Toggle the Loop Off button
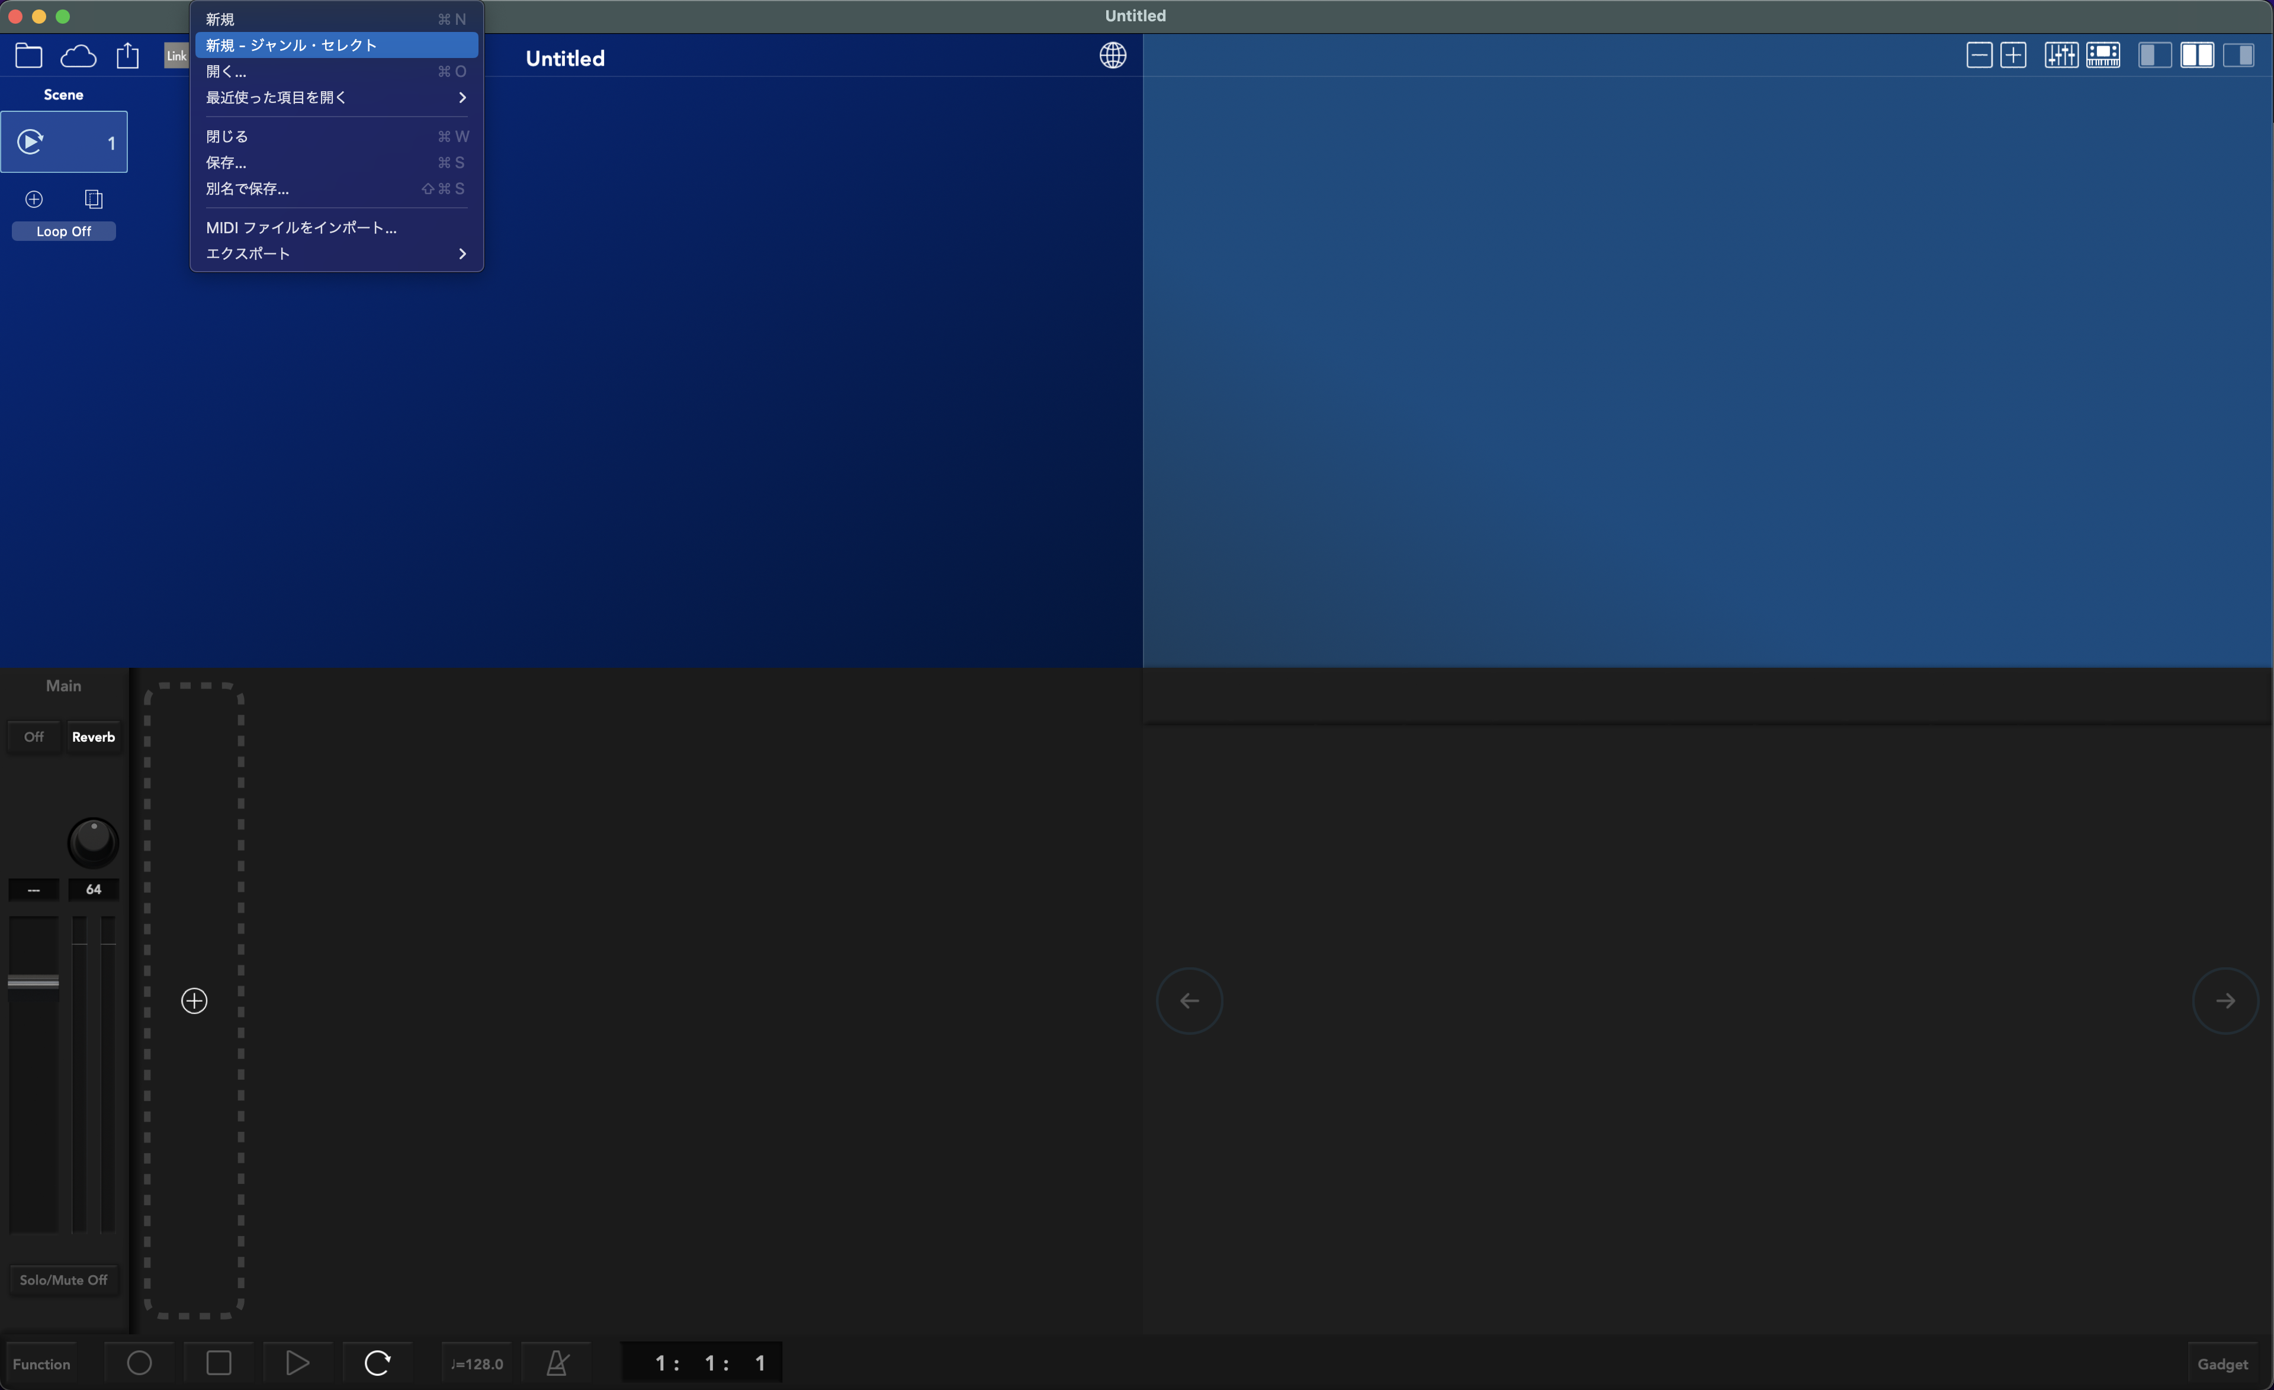 coord(64,231)
